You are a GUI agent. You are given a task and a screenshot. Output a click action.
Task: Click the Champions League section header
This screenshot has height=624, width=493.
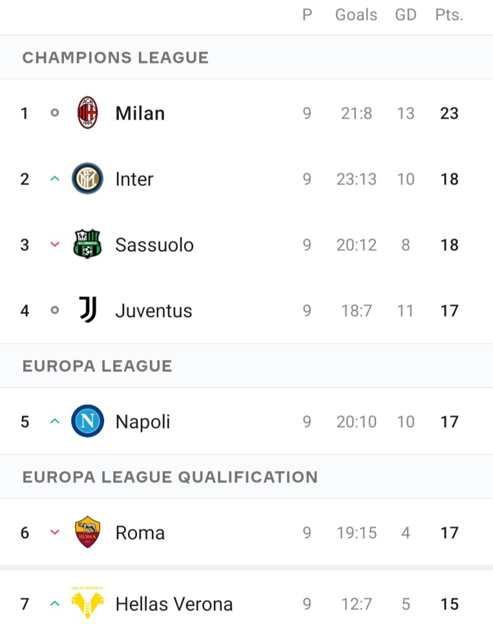tap(116, 58)
